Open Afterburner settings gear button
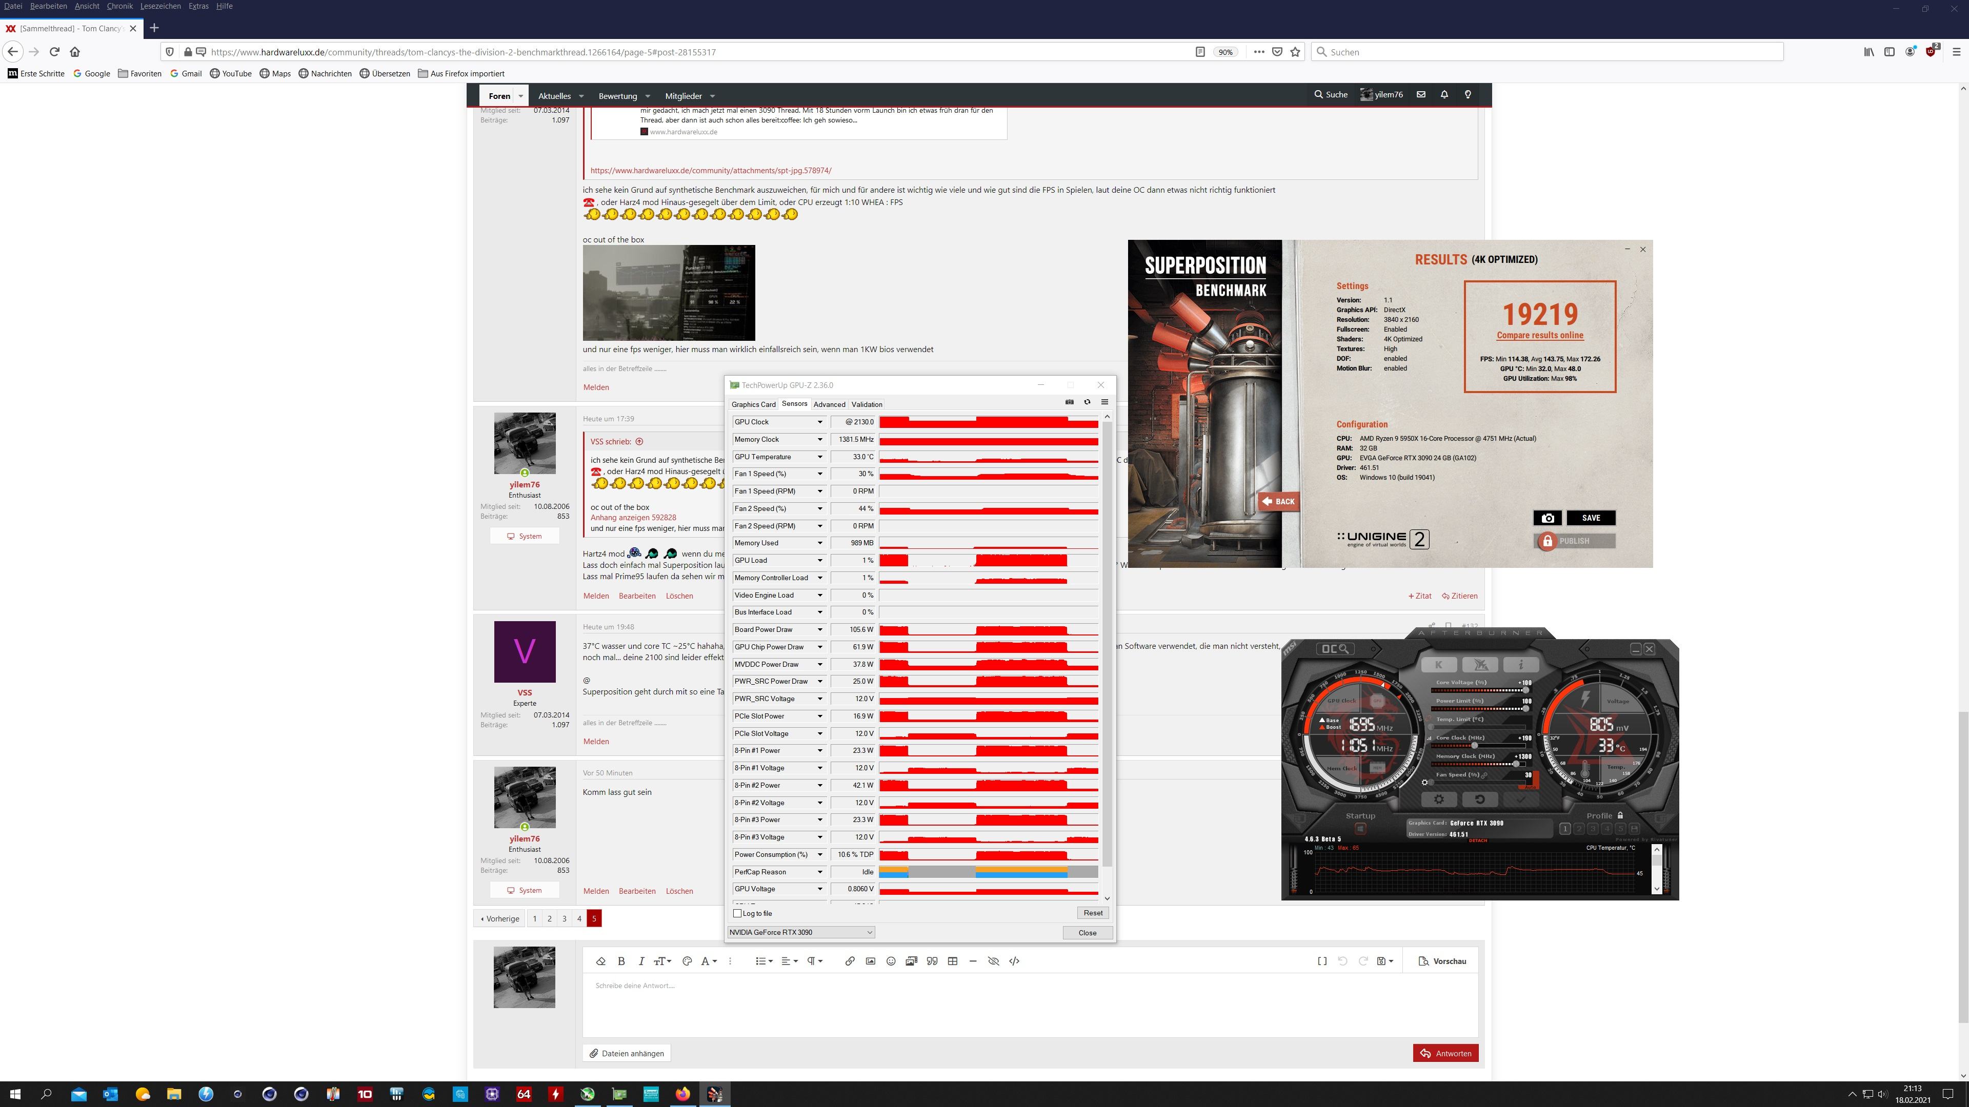The height and width of the screenshot is (1107, 1969). tap(1438, 799)
